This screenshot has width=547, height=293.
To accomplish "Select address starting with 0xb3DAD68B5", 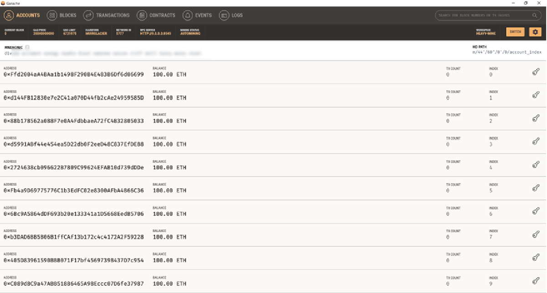I will pyautogui.click(x=73, y=237).
